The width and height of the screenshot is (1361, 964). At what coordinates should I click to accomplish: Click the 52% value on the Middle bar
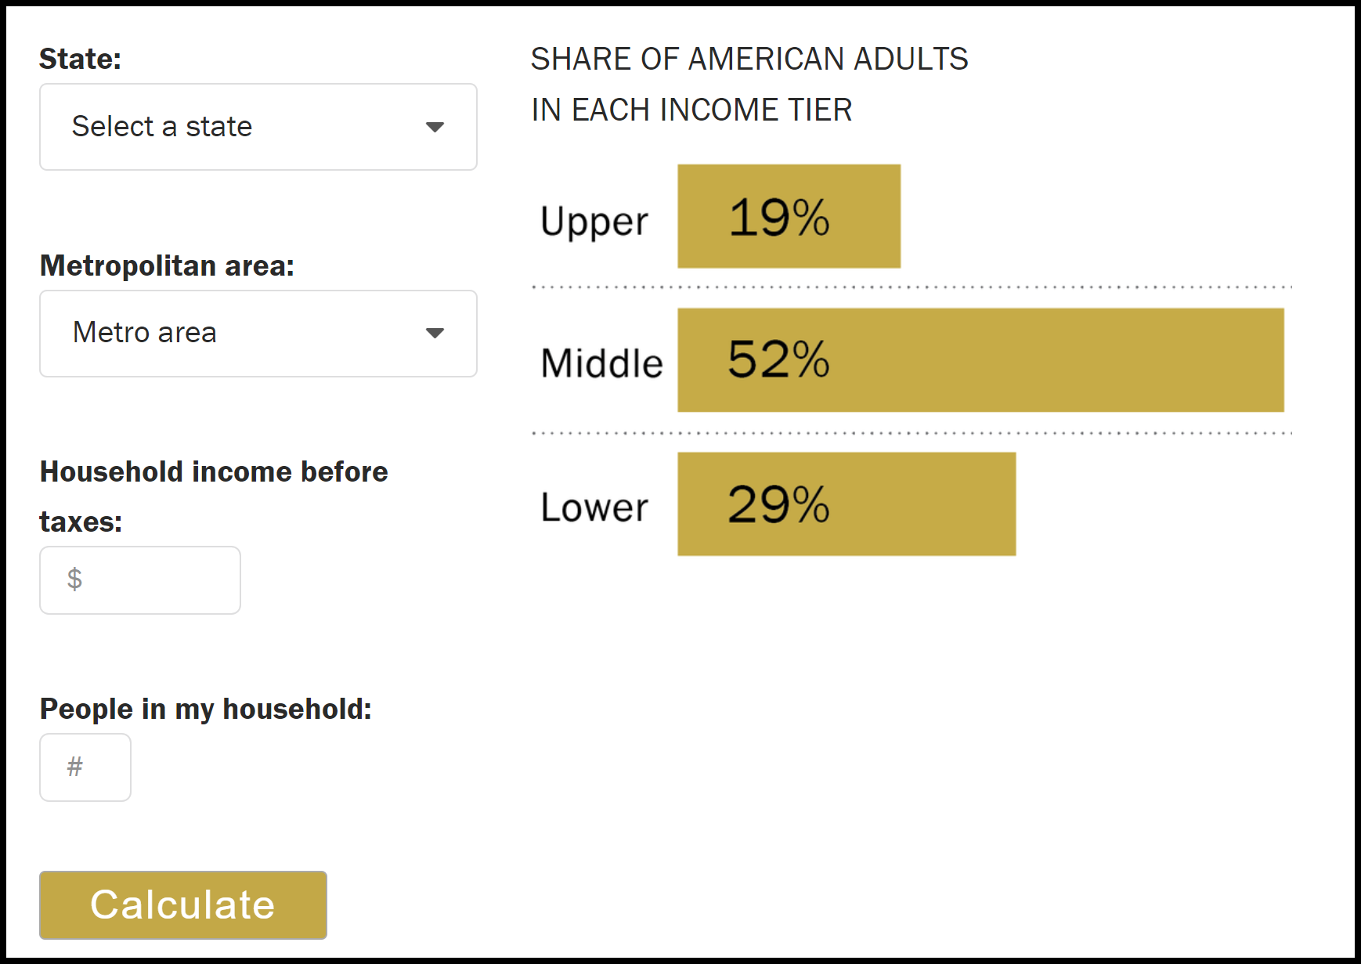click(778, 360)
